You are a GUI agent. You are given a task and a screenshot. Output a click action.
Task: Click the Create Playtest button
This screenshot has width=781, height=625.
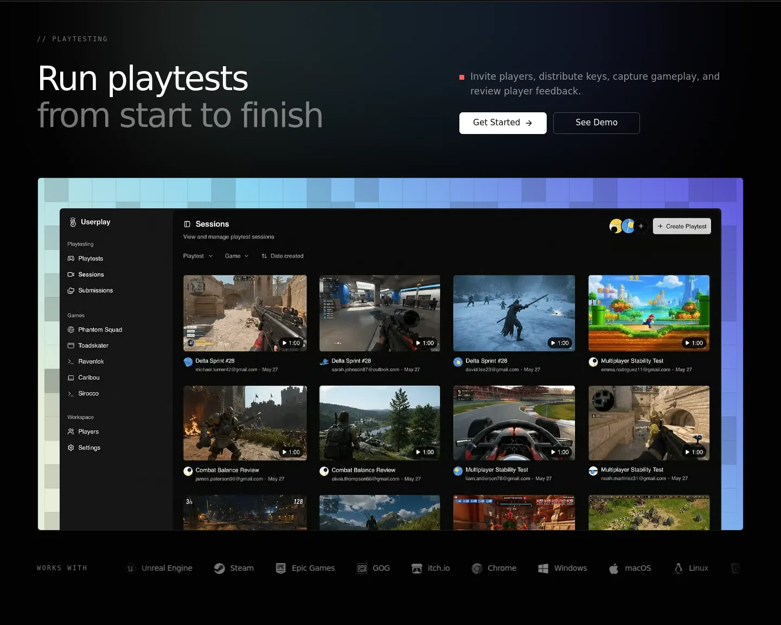(682, 226)
